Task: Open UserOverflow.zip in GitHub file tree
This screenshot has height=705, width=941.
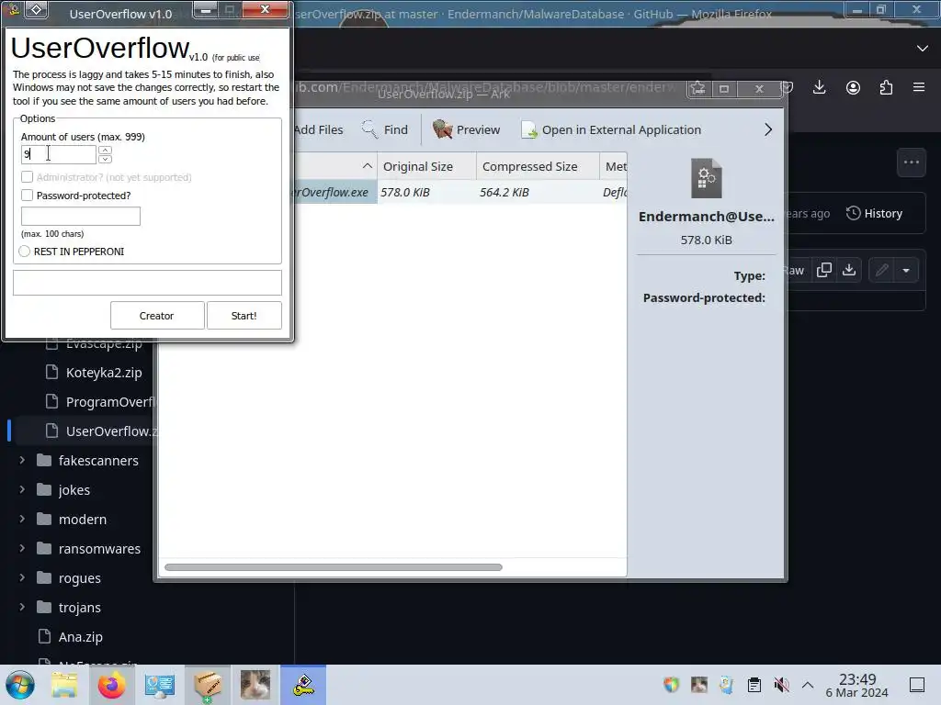Action: pyautogui.click(x=111, y=431)
